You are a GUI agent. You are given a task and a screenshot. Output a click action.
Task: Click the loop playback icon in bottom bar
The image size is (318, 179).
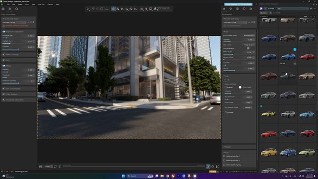55,167
